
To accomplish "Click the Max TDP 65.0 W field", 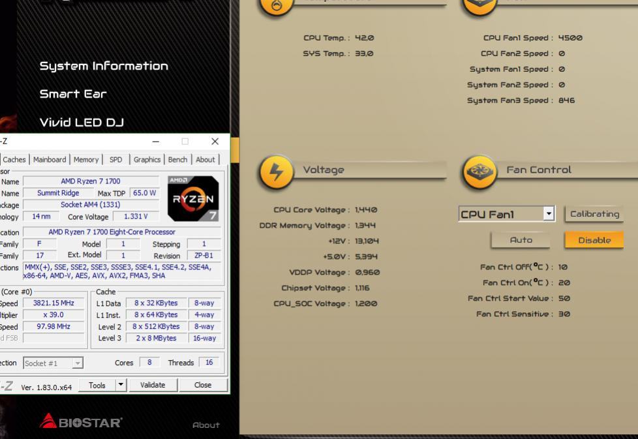I will point(144,193).
